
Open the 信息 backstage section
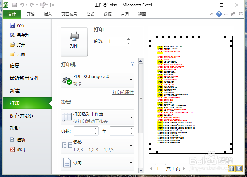tap(15, 65)
